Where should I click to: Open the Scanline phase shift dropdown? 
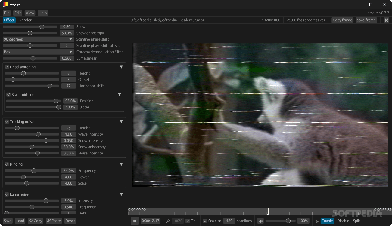(x=38, y=39)
